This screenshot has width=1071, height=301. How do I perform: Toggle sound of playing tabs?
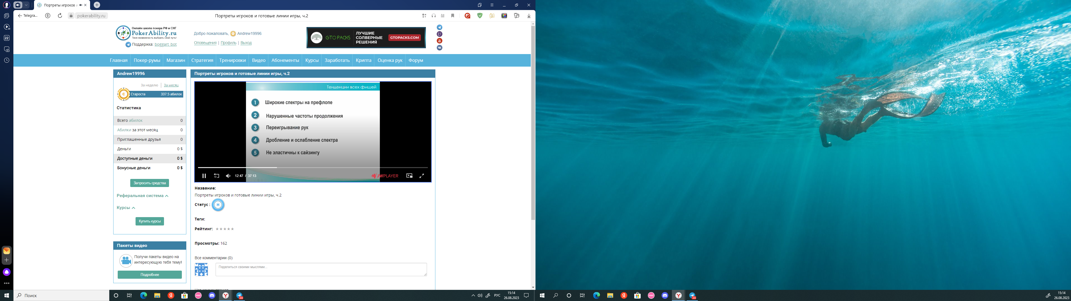[18, 5]
